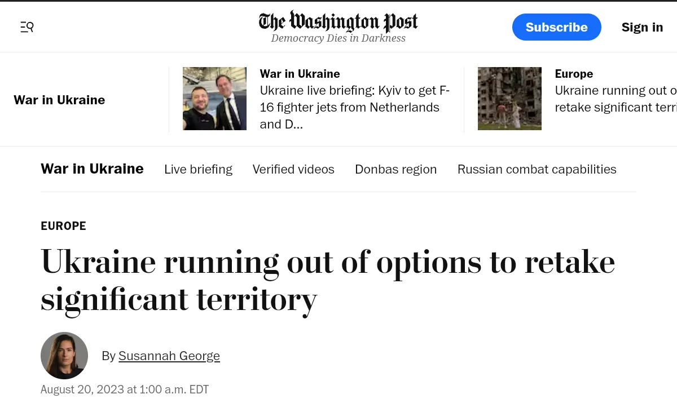Select the Live briefing tab
677x412 pixels.
[198, 169]
